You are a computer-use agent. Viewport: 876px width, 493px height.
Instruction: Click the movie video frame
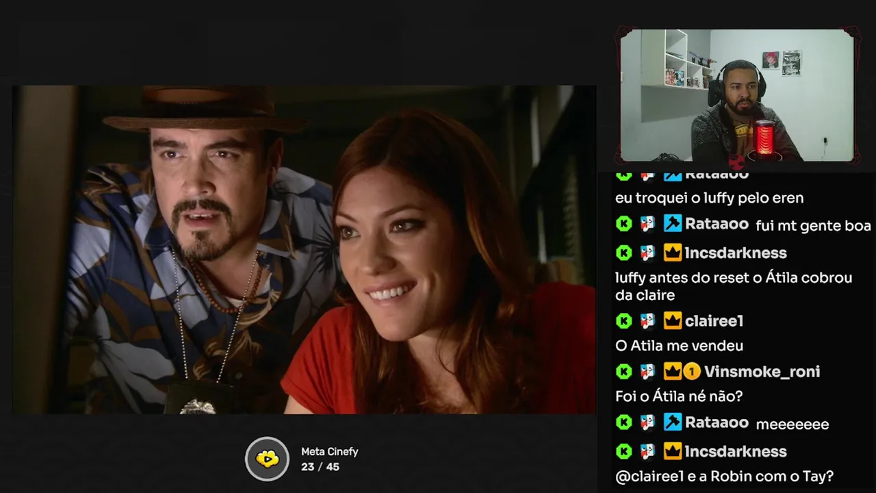click(x=304, y=249)
